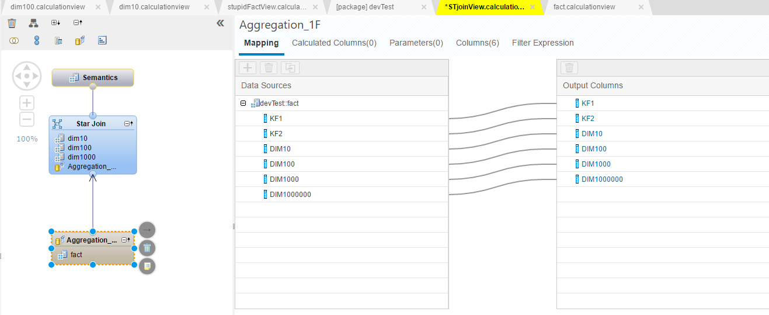Click the delete button in Data Sources toolbar
The image size is (769, 315).
269,68
